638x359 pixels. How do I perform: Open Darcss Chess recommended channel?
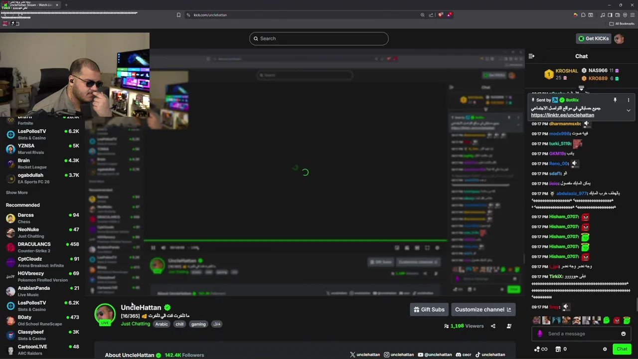tap(42, 218)
